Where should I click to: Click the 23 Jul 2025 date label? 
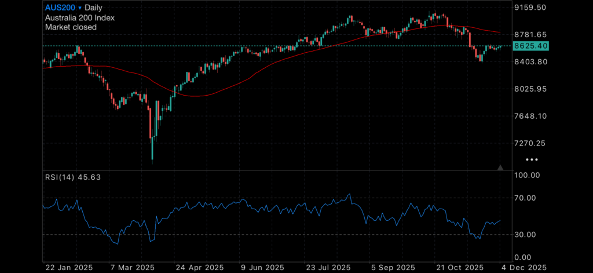pyautogui.click(x=328, y=267)
